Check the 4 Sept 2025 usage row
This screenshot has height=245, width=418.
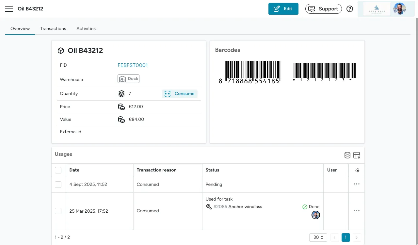click(58, 185)
